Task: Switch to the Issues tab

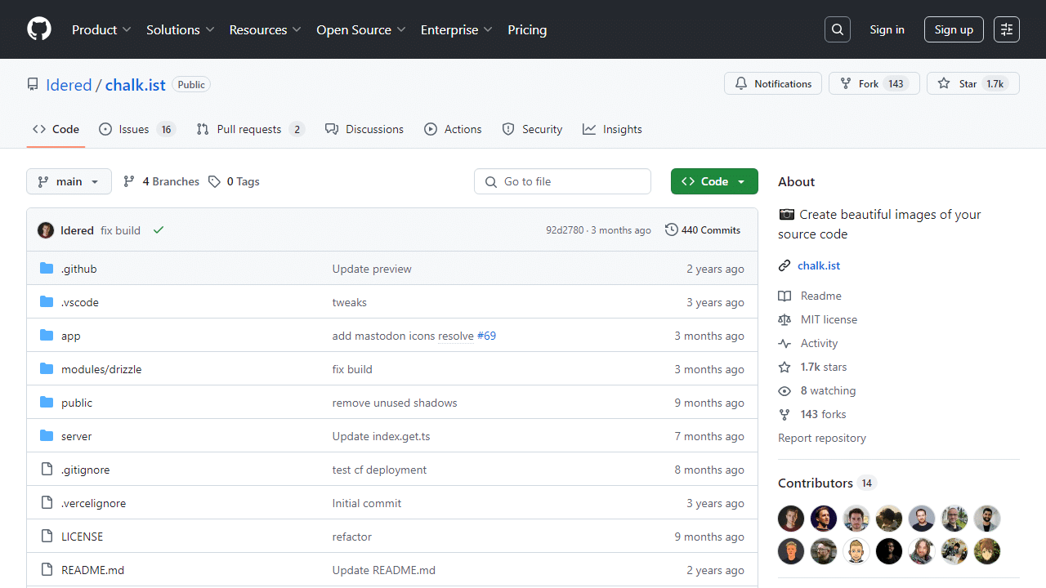Action: tap(137, 129)
